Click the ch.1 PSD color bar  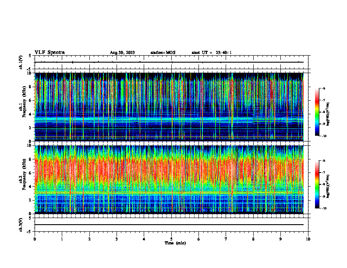pos(317,112)
